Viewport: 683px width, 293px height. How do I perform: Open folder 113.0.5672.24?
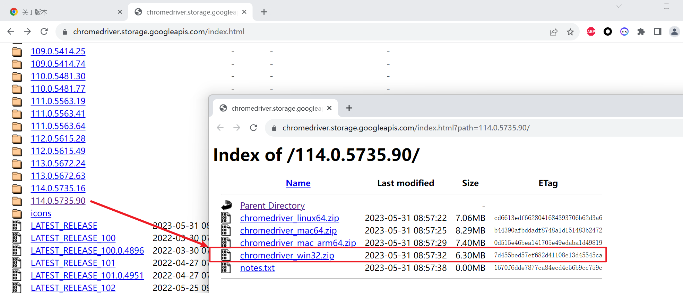click(58, 163)
